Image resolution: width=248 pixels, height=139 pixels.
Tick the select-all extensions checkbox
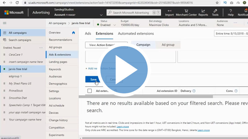[90, 91]
